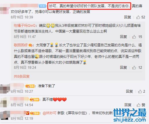Screen dimensions: 149x124
Task: Like 敬困困呀's reply with 12 likes
Action: [x=134, y=68]
